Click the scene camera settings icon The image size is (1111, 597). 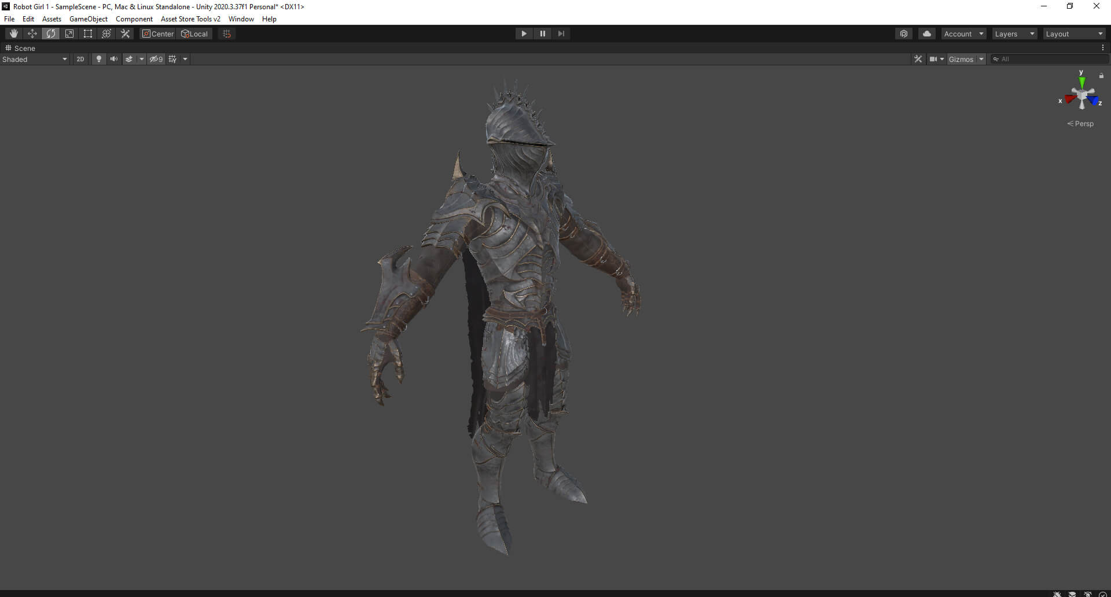click(933, 59)
